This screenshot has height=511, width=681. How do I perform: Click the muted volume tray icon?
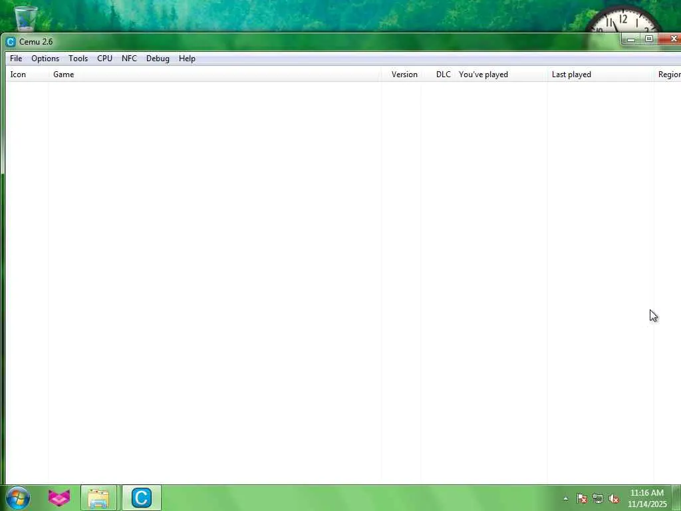point(614,498)
